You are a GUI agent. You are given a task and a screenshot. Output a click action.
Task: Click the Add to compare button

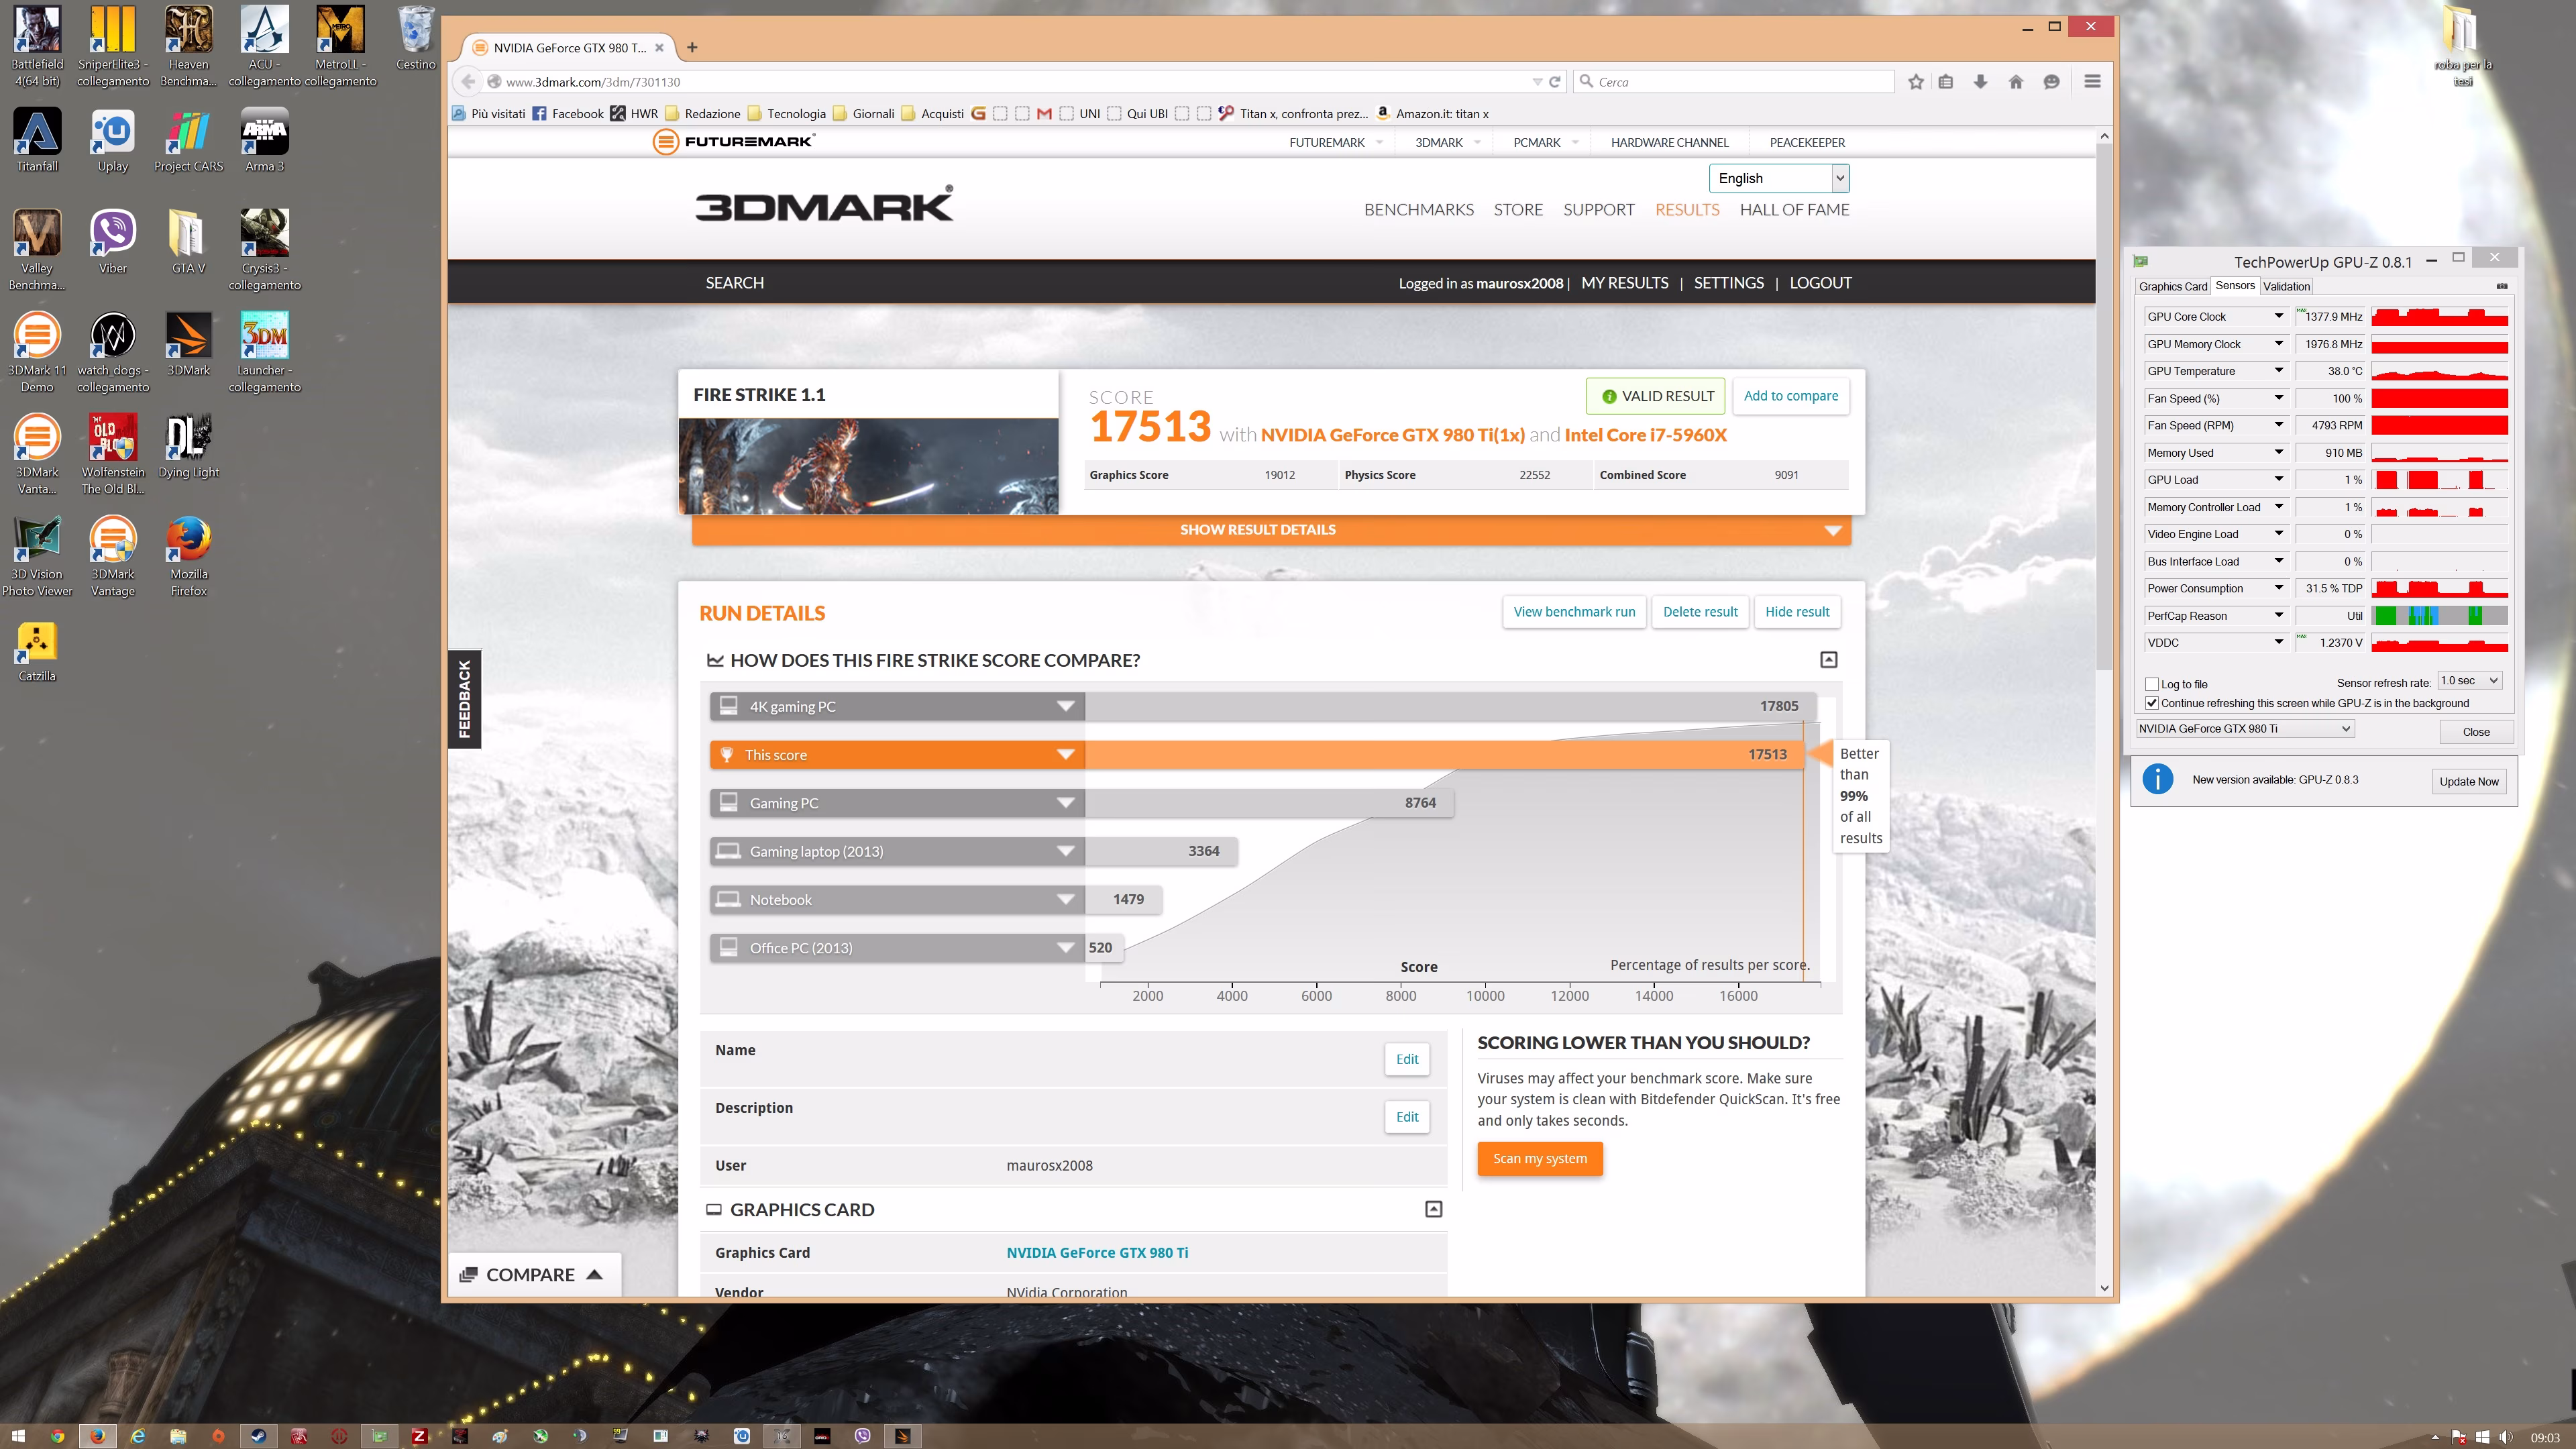click(1790, 396)
